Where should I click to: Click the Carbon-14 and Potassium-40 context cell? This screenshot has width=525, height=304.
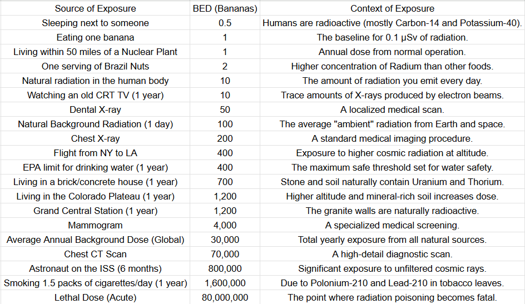(392, 23)
